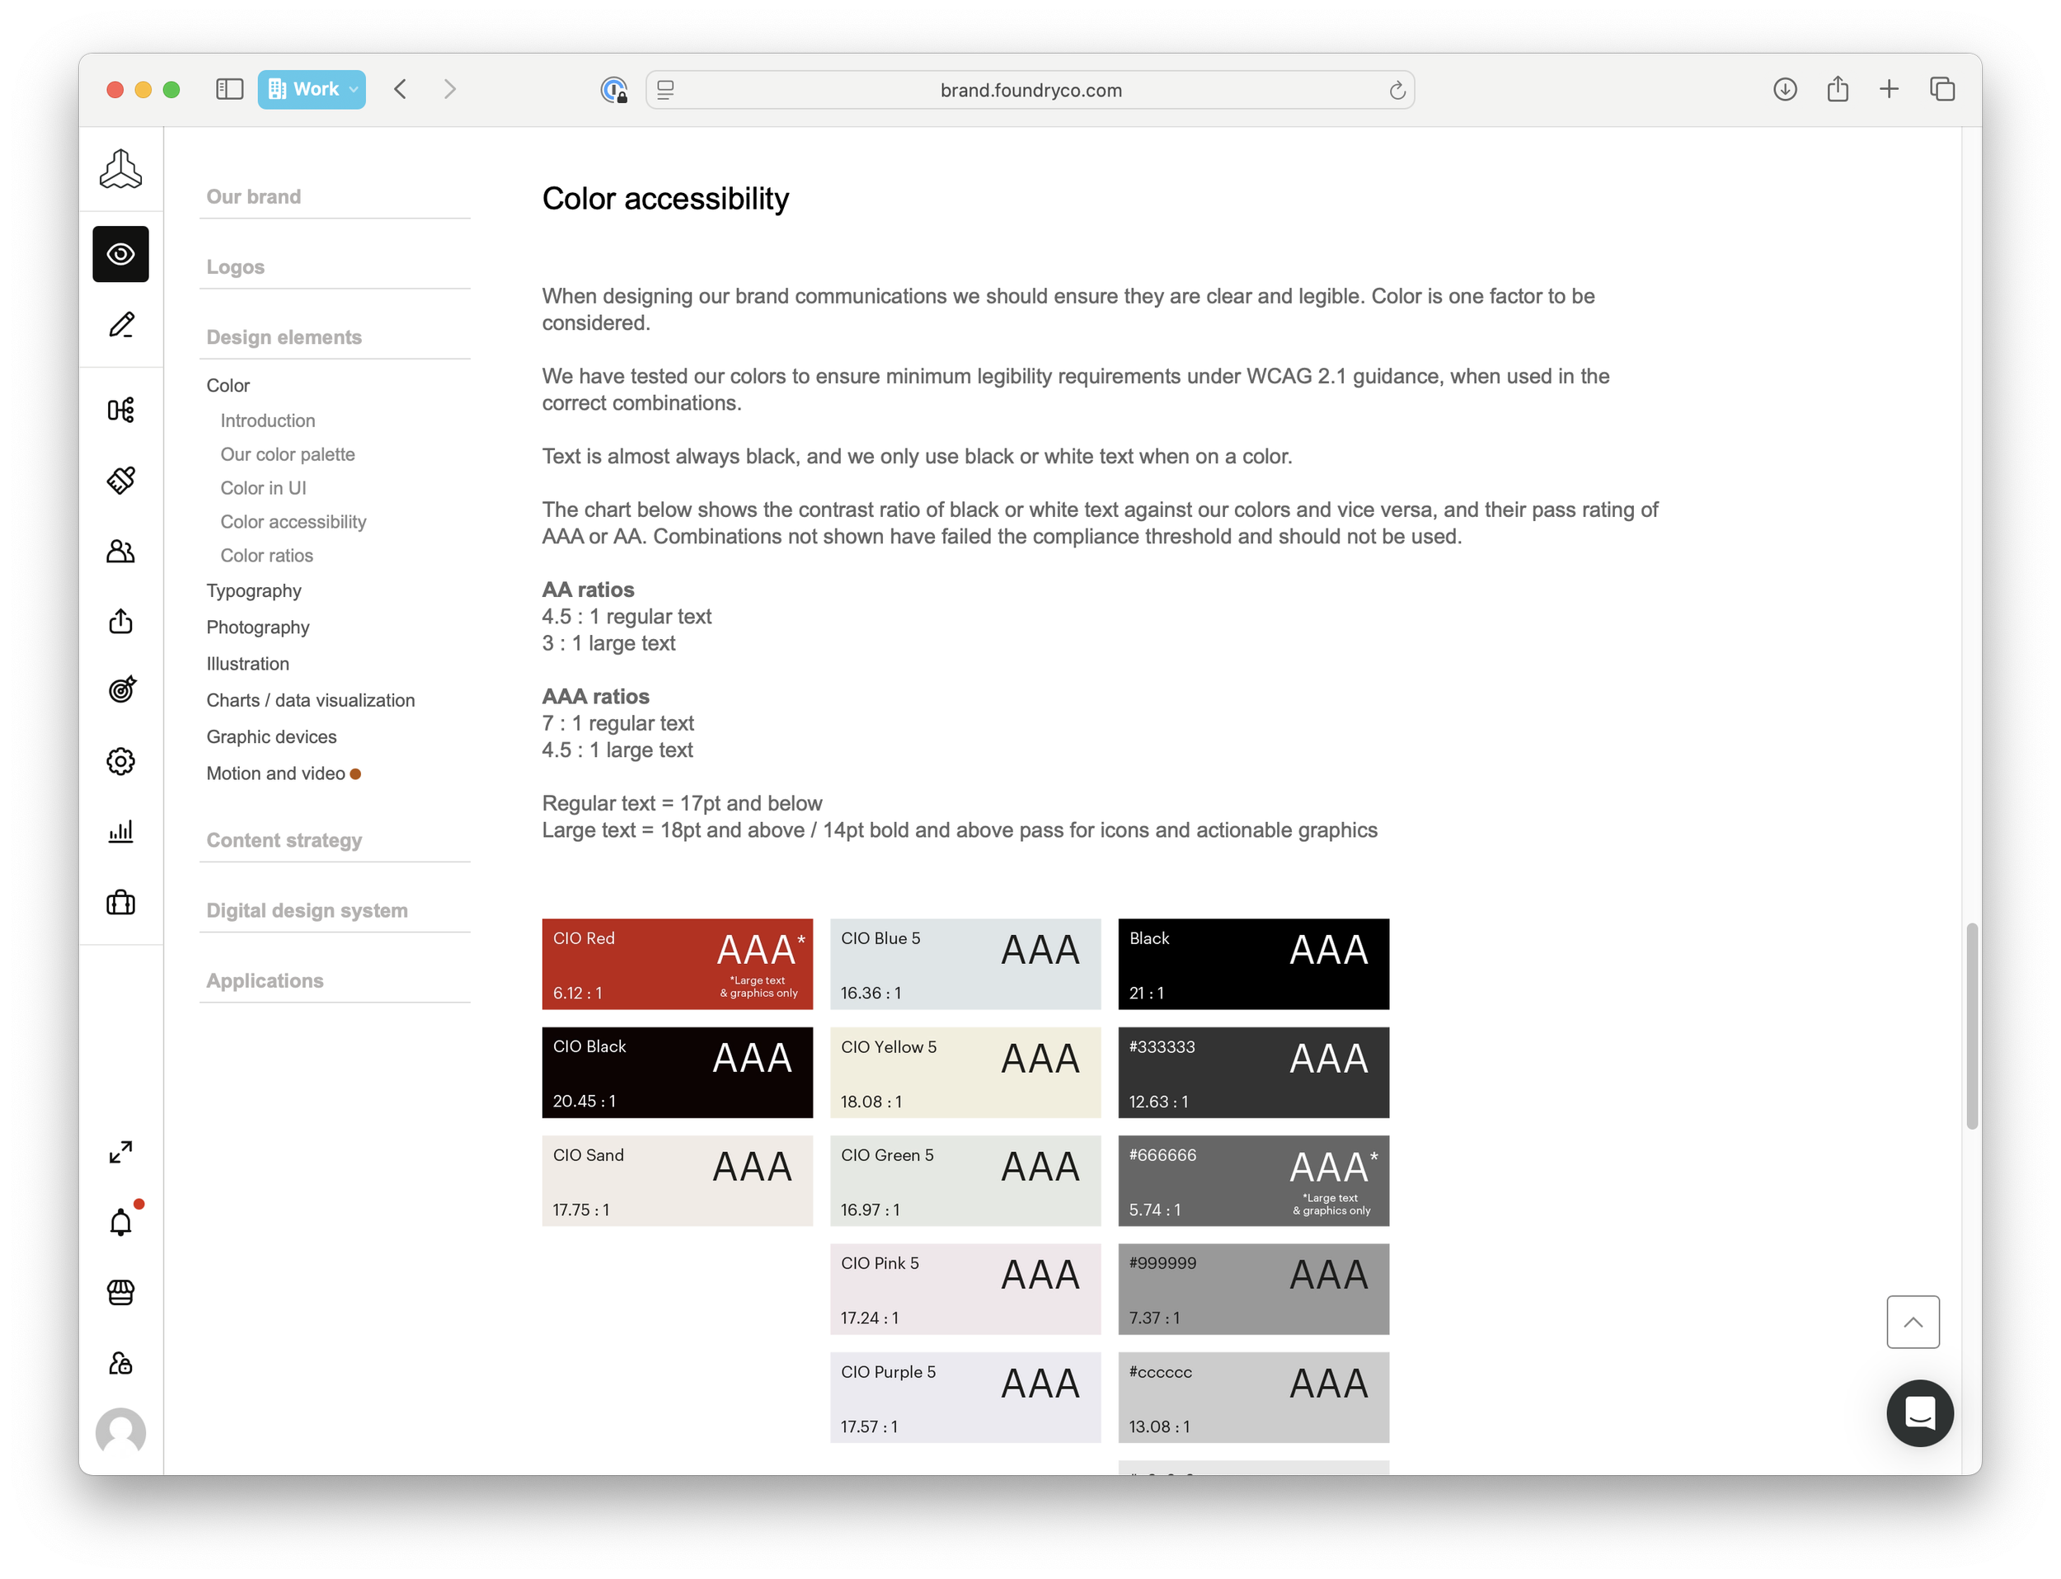This screenshot has height=1579, width=2061.
Task: Expand the Logos section
Action: (x=236, y=267)
